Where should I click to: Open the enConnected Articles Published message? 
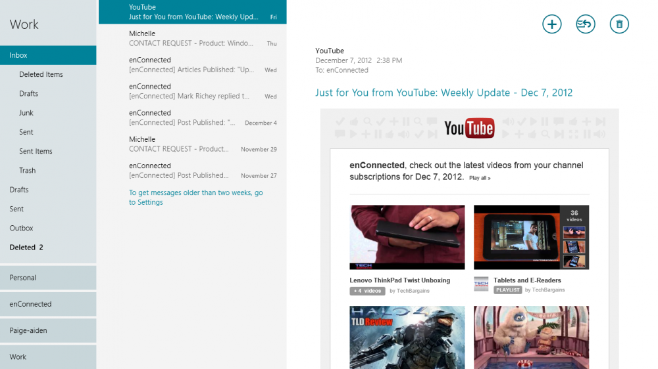tap(193, 64)
